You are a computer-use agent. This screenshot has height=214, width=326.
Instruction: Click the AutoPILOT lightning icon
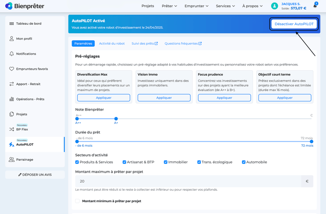point(12,144)
